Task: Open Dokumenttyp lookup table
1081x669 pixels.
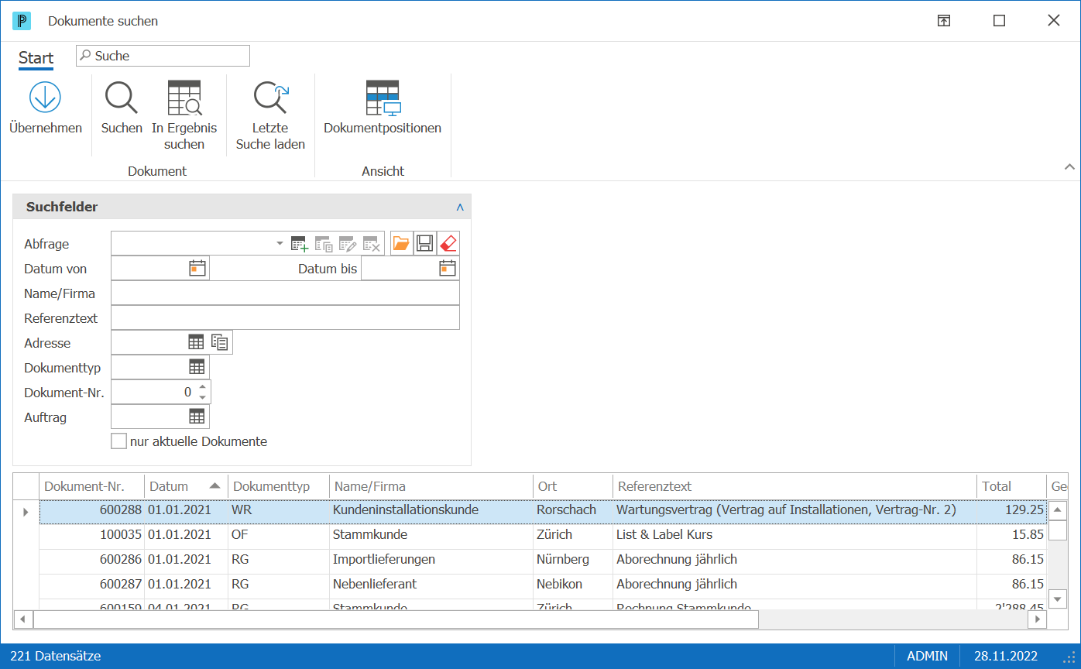Action: 197,367
